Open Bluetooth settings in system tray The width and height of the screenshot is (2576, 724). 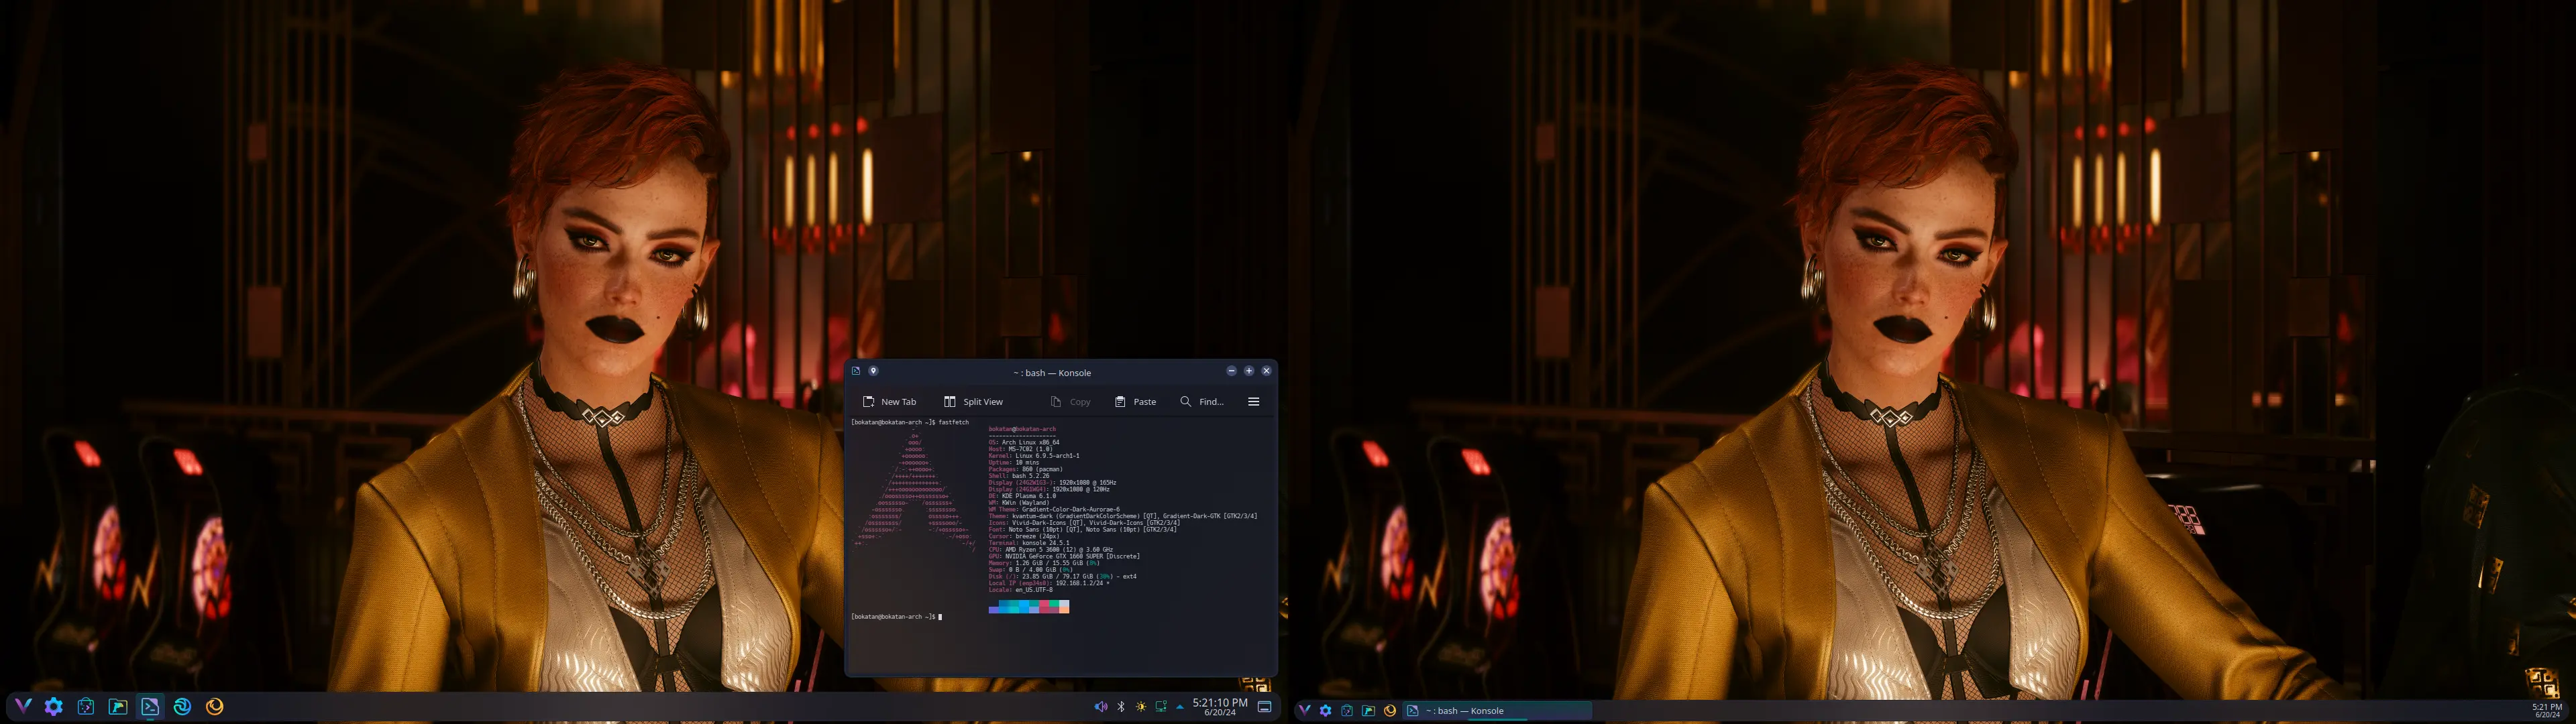pos(1121,706)
